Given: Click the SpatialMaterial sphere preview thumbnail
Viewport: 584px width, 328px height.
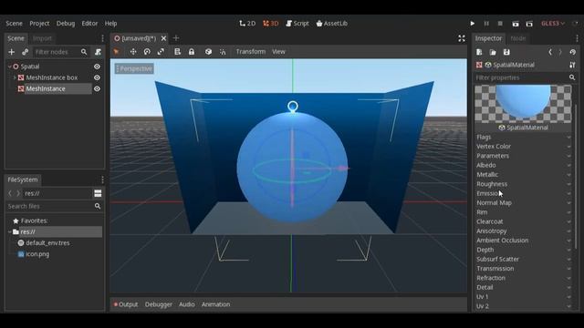Looking at the screenshot, I should 523,104.
